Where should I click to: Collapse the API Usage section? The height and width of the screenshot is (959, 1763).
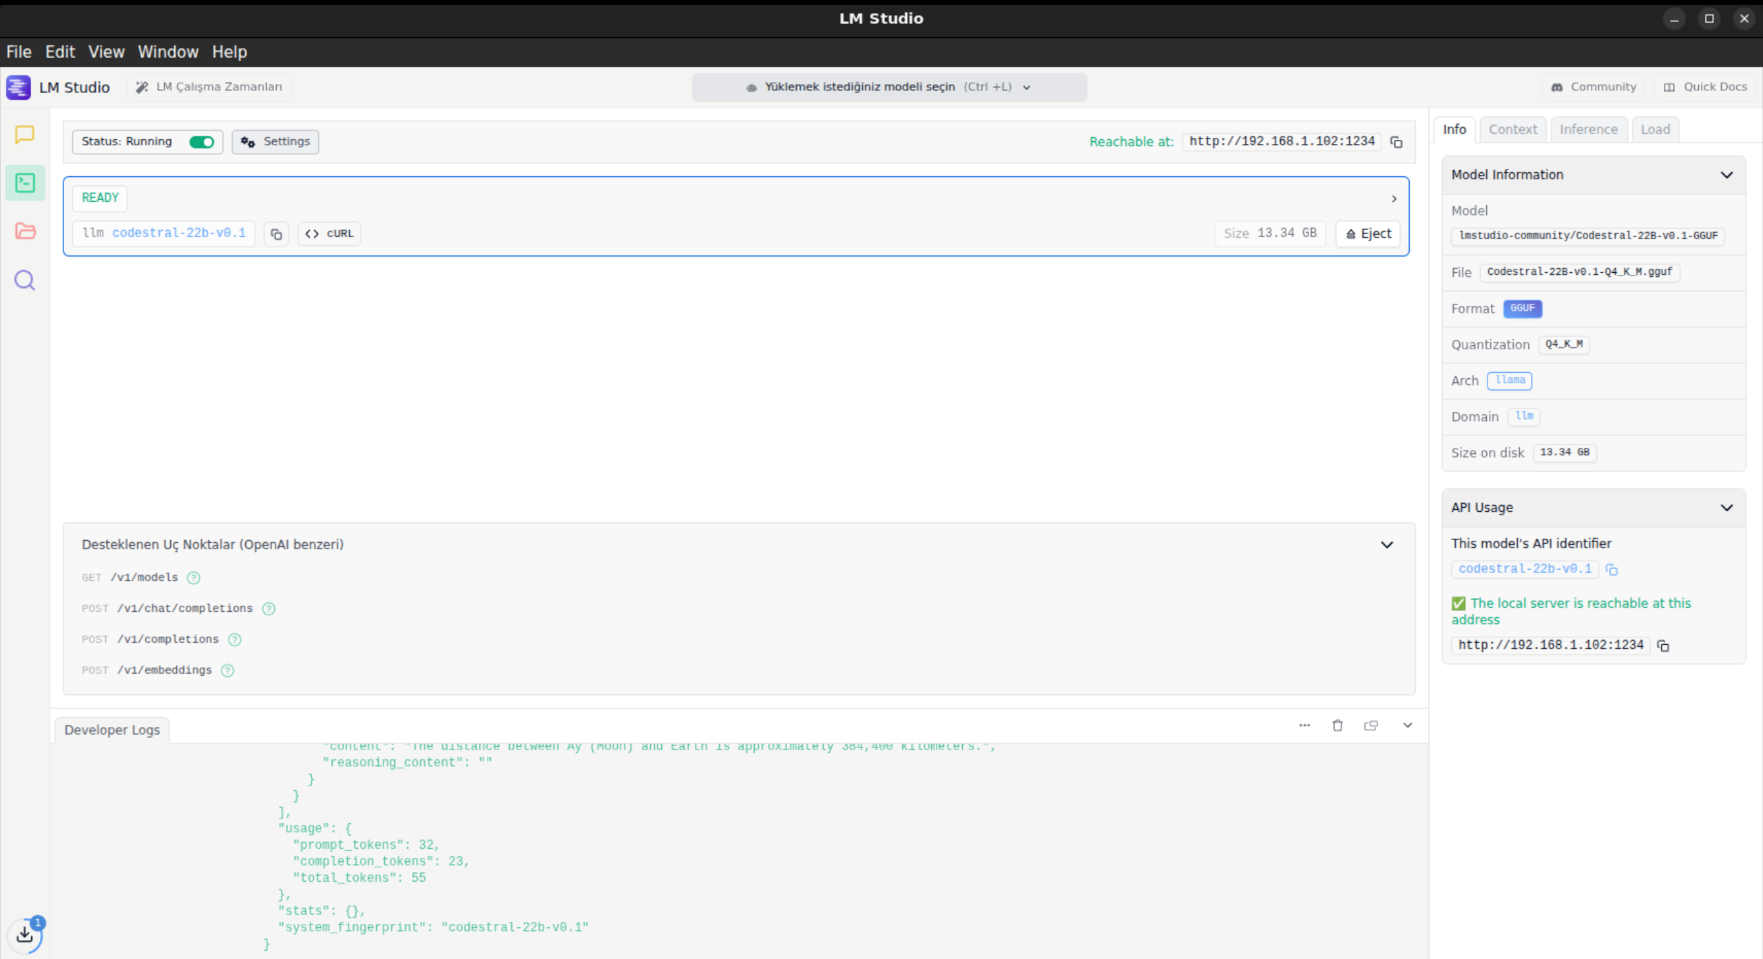click(x=1726, y=508)
